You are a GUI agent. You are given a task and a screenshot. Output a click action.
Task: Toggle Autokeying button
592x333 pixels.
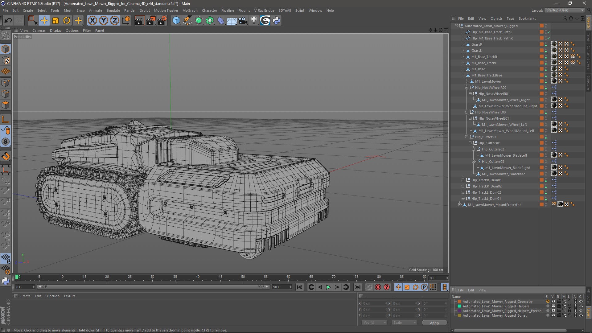coord(378,287)
